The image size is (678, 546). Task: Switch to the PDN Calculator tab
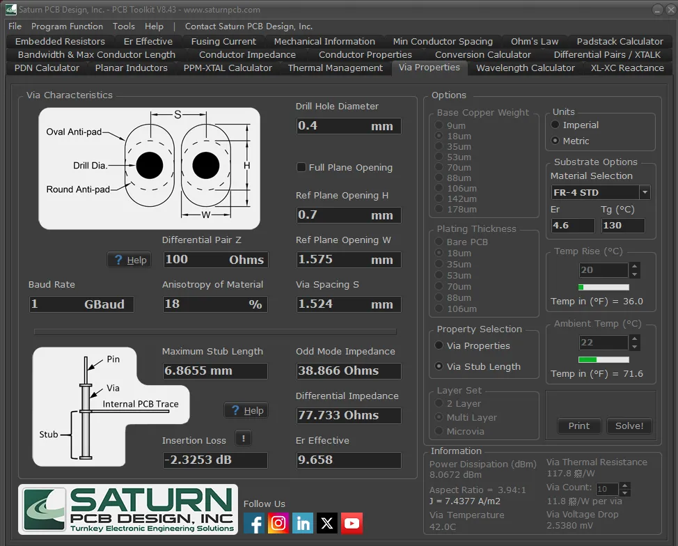[47, 68]
